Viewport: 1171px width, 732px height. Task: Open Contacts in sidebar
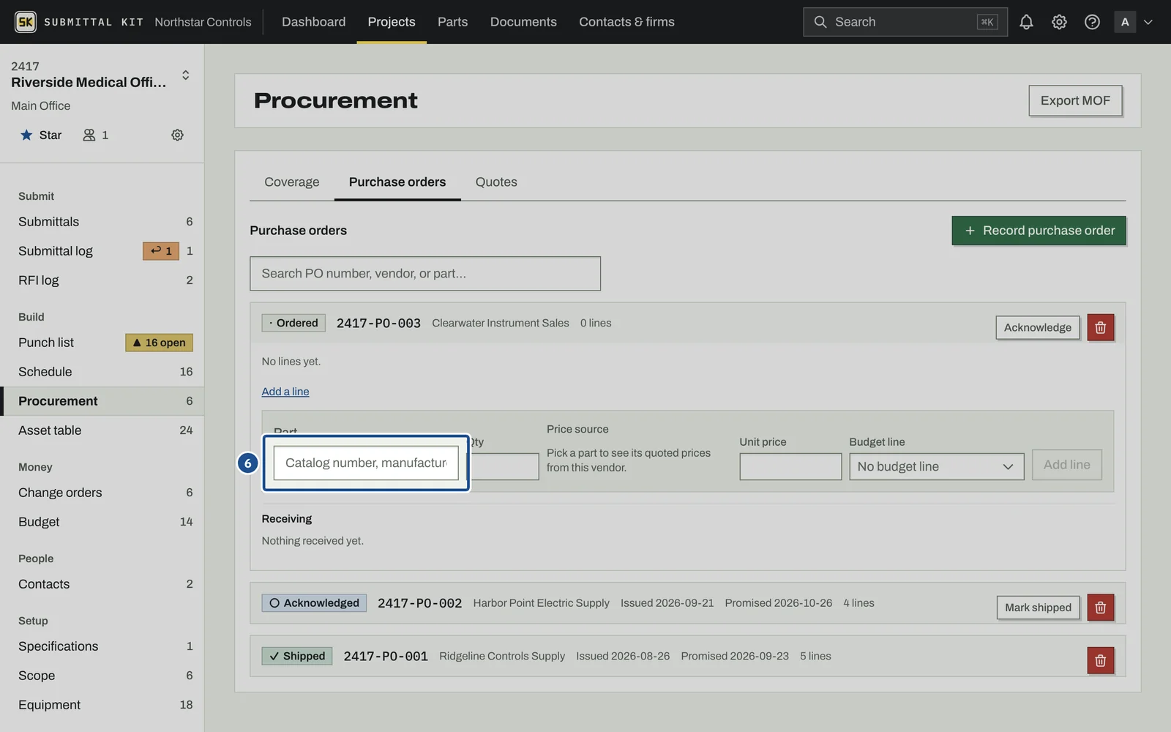pyautogui.click(x=102, y=584)
